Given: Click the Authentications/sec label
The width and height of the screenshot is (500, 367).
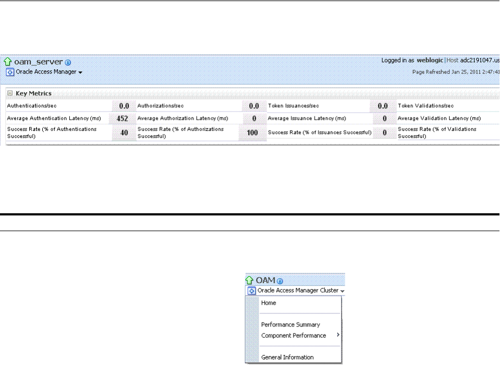Looking at the screenshot, I should point(31,106).
